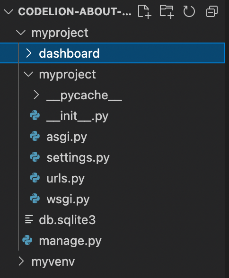Click the Python icon beside settings.py
The image size is (229, 278).
35,157
